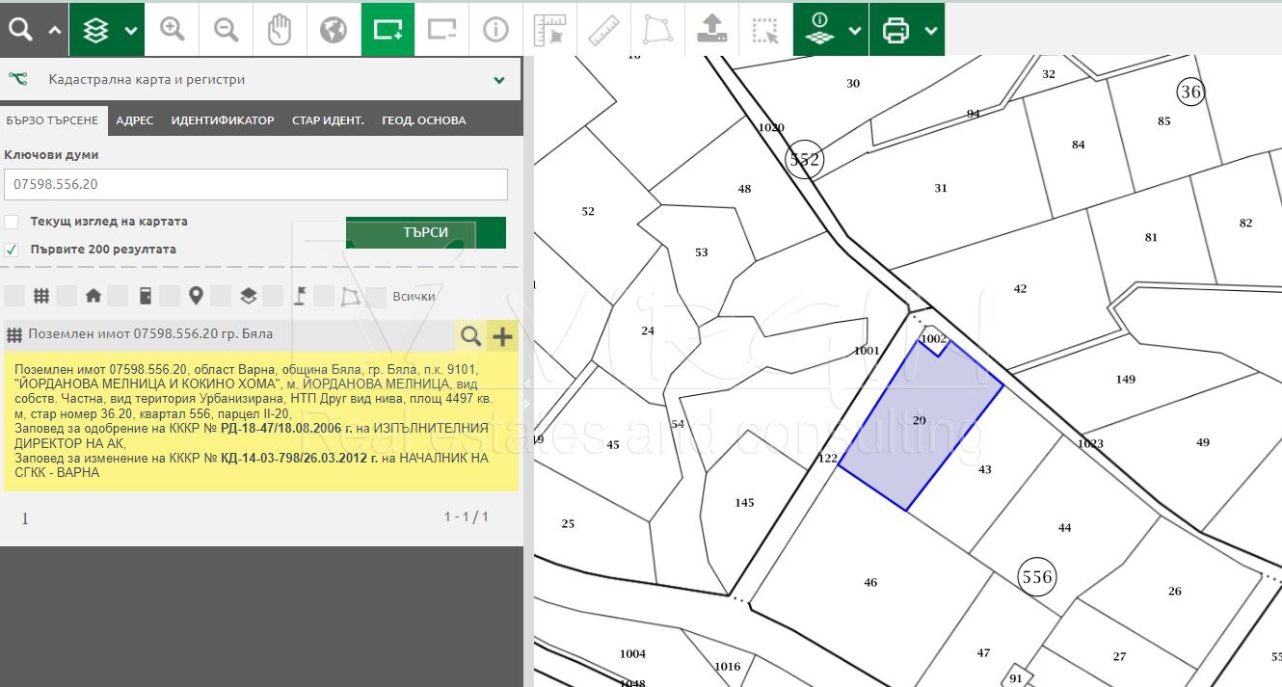Click the zoom out magnifier tool
The height and width of the screenshot is (687, 1282).
coord(227,29)
